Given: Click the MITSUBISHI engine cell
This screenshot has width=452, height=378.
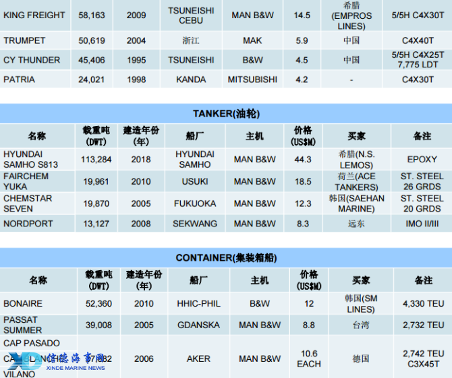Looking at the screenshot, I should (x=252, y=80).
